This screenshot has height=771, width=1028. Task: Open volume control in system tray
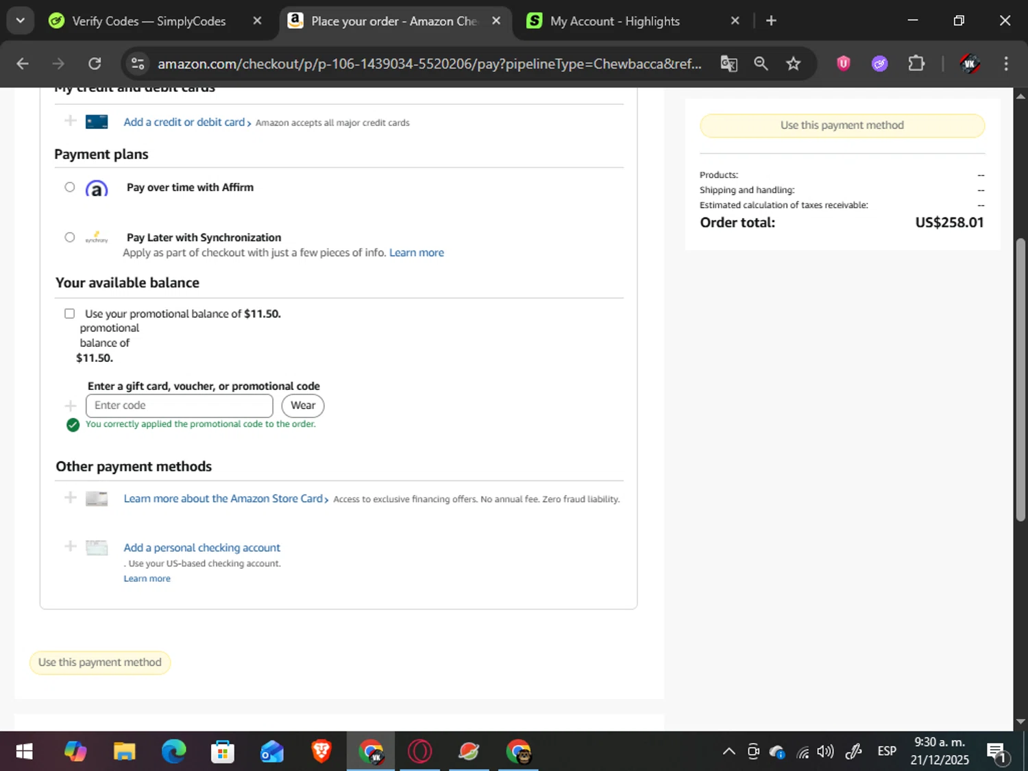pyautogui.click(x=826, y=752)
